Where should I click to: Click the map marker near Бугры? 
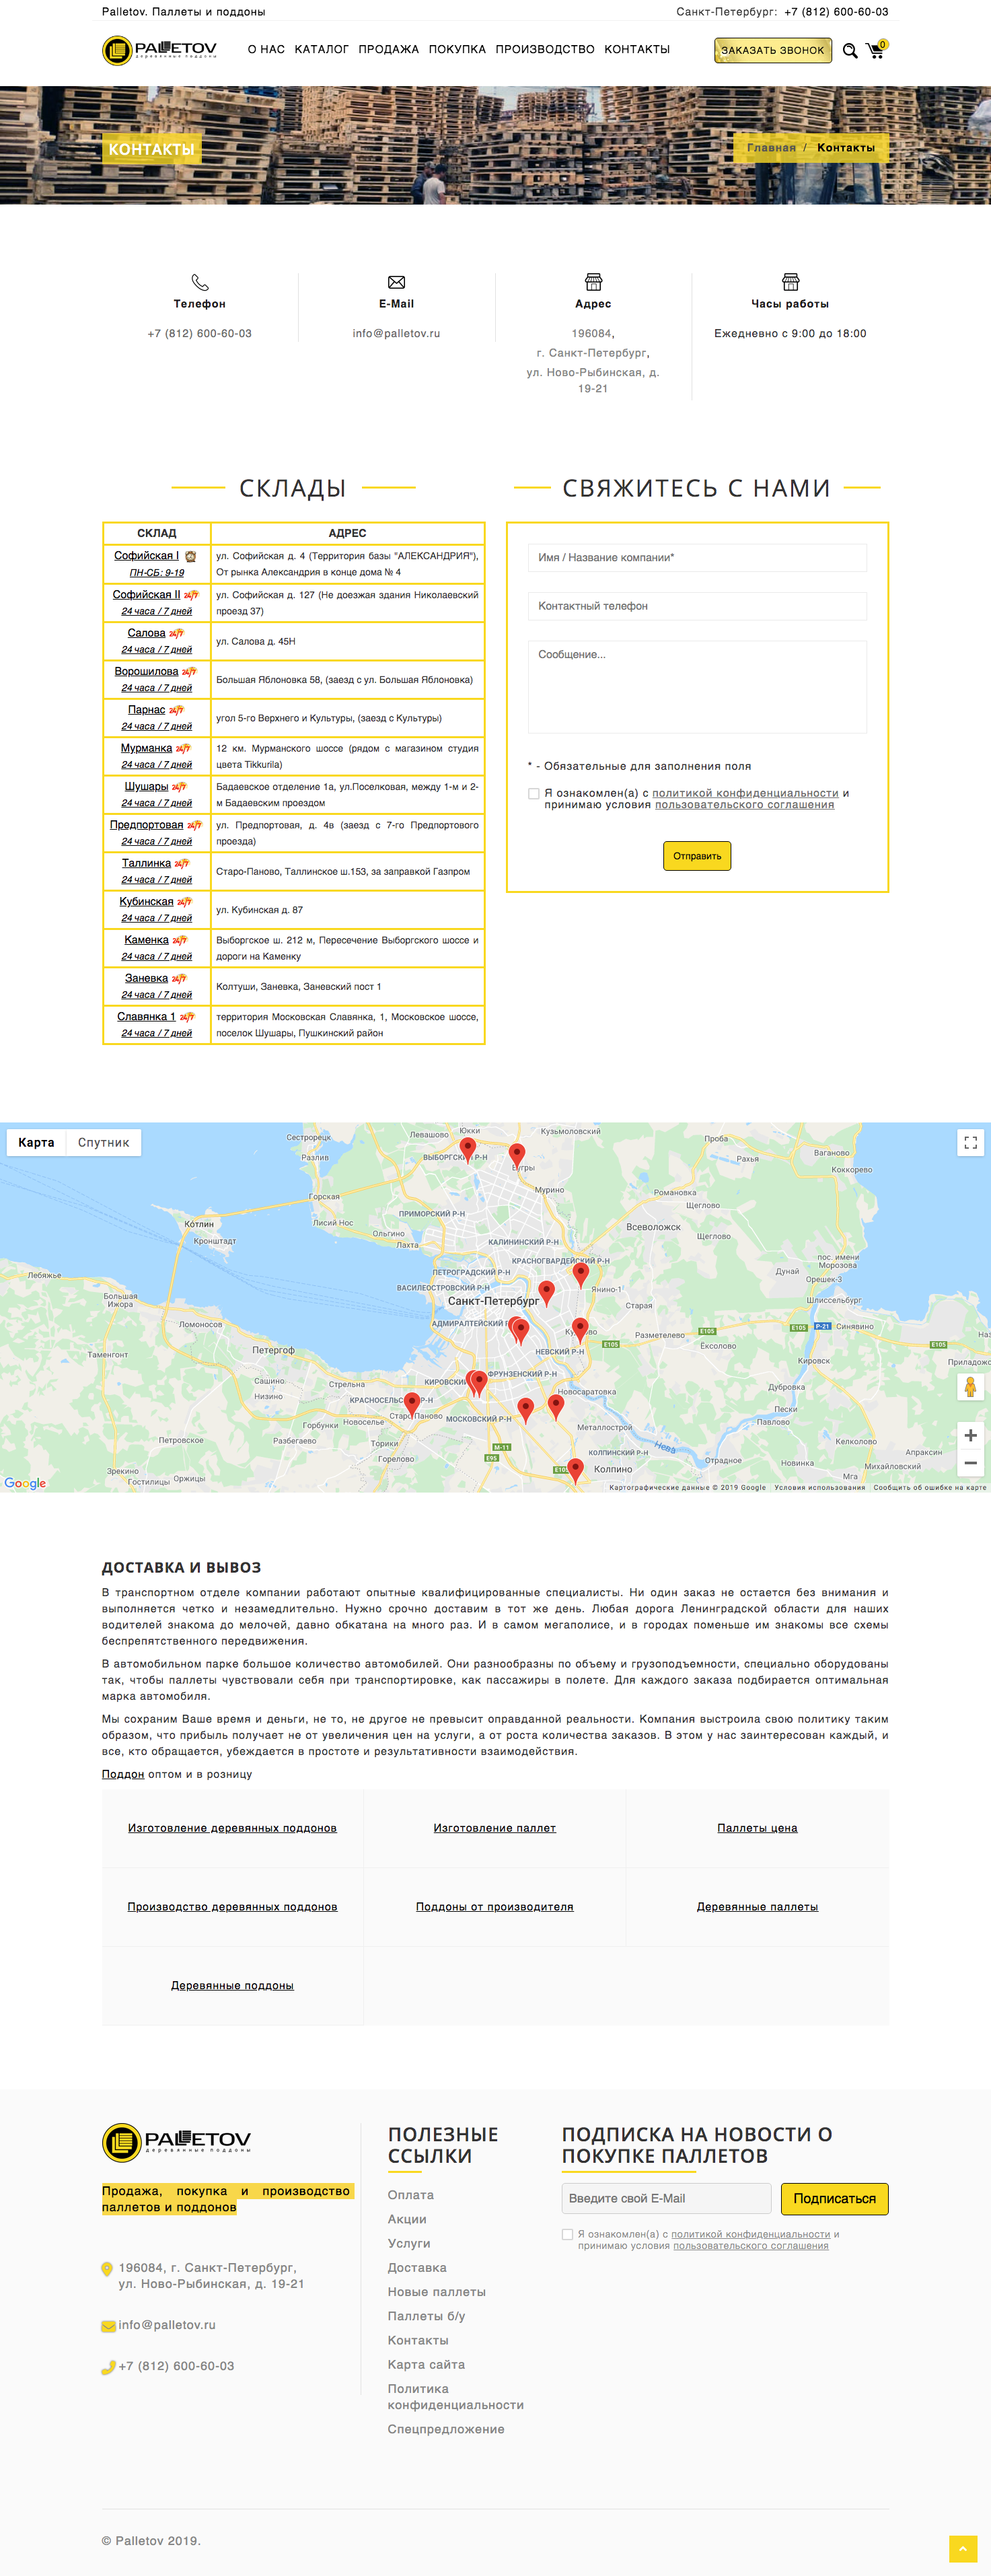(517, 1155)
